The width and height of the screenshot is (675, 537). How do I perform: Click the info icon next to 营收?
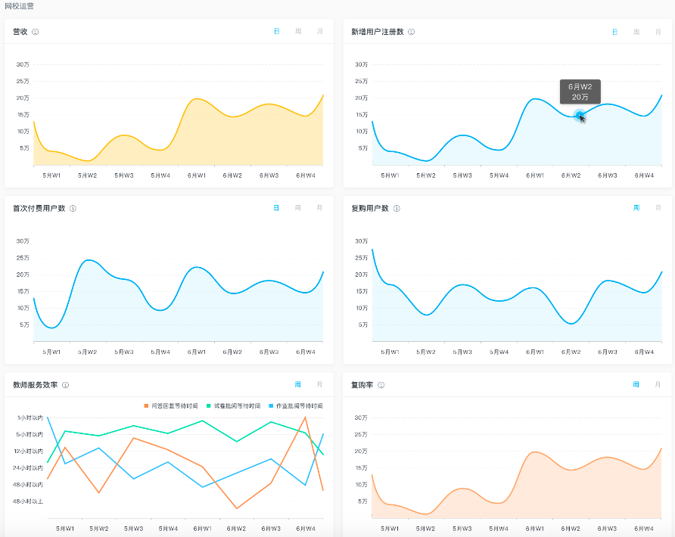(x=36, y=32)
